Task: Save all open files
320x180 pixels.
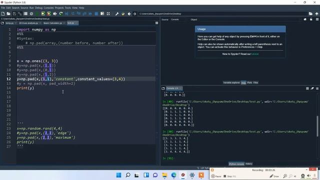Action: pos(20,13)
